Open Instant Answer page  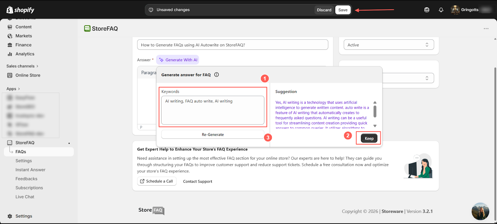(x=30, y=170)
